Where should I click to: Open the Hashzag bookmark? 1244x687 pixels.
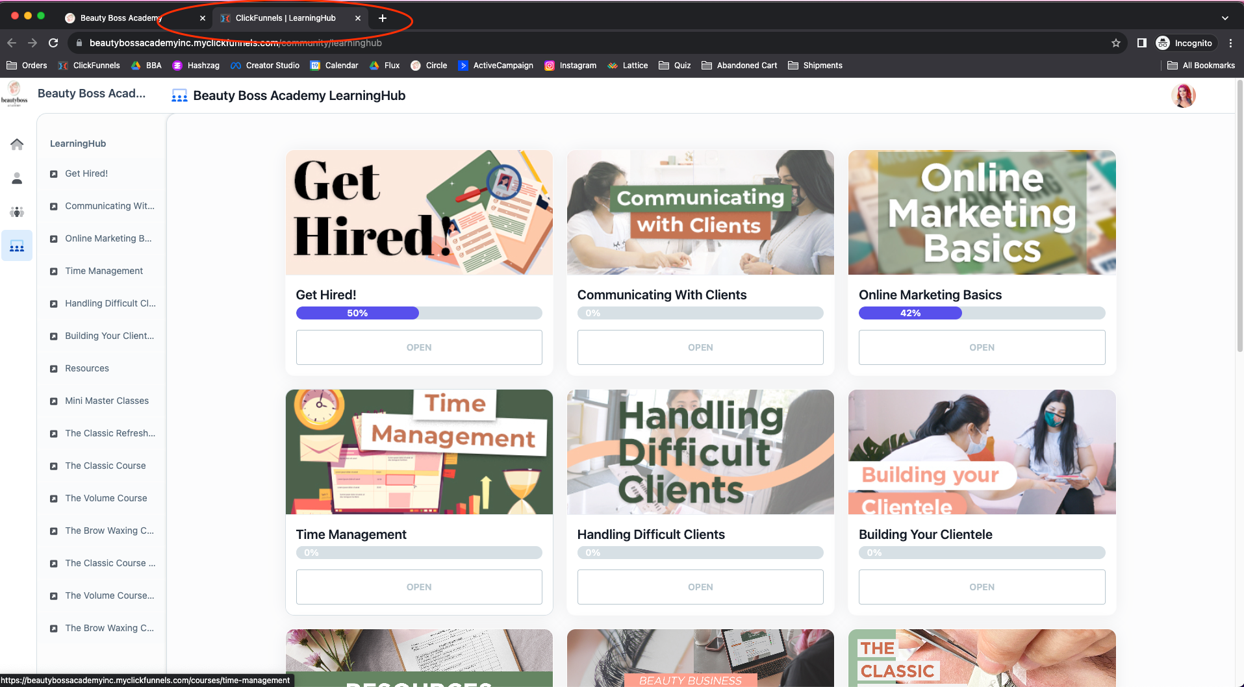(196, 66)
